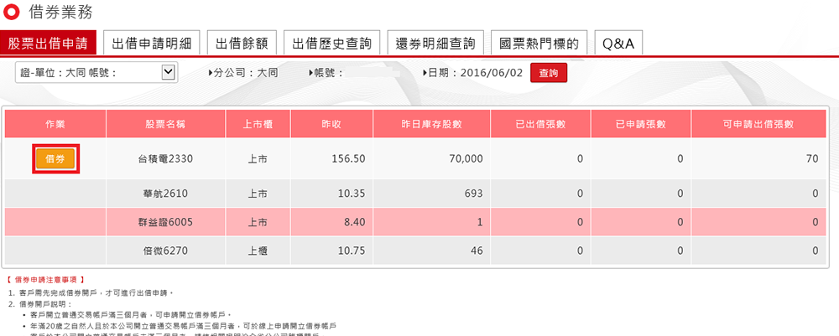Open the 出借餘額 tab
This screenshot has width=839, height=336.
point(242,44)
